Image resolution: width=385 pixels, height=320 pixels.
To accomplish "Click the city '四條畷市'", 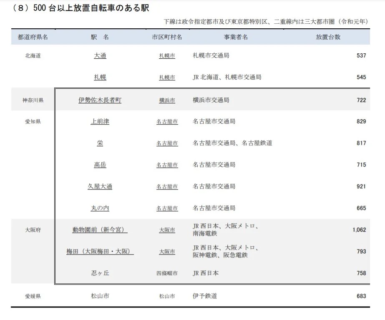I will pyautogui.click(x=167, y=273).
